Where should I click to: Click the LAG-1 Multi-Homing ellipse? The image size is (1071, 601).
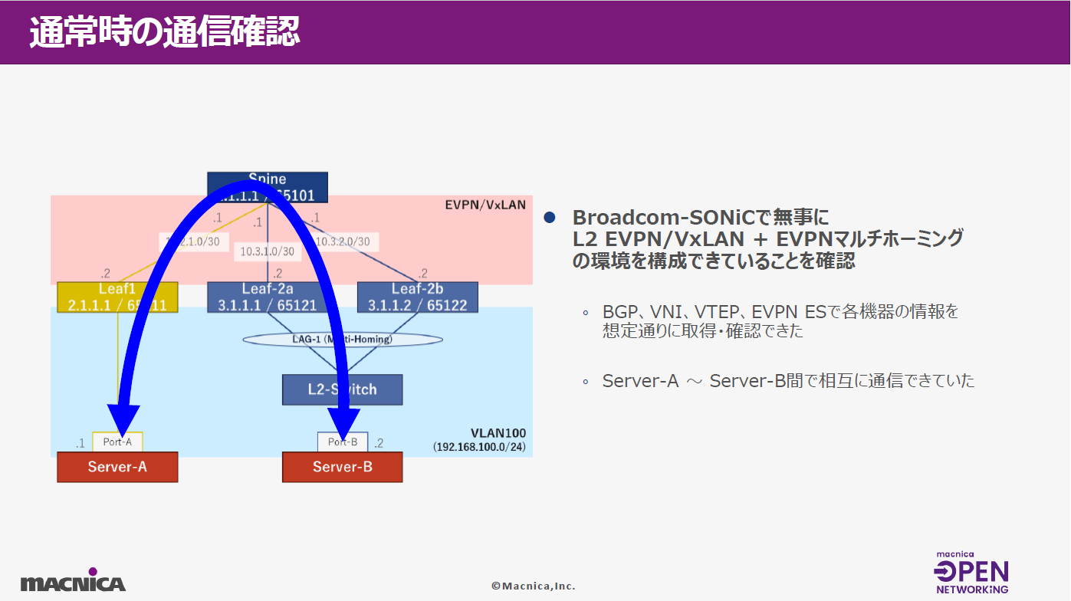pos(343,339)
